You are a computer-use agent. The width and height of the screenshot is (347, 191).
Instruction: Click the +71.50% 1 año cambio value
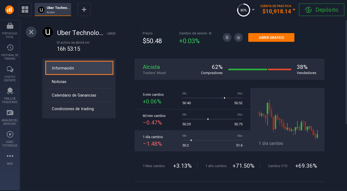243,166
